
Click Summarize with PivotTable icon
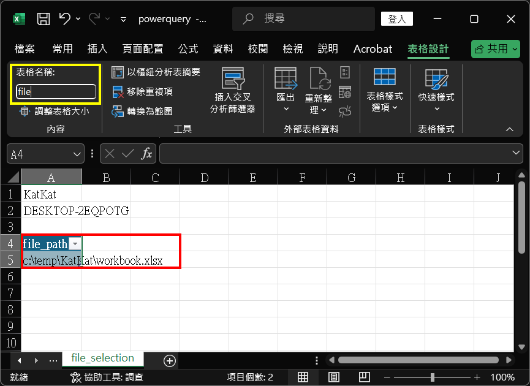118,72
